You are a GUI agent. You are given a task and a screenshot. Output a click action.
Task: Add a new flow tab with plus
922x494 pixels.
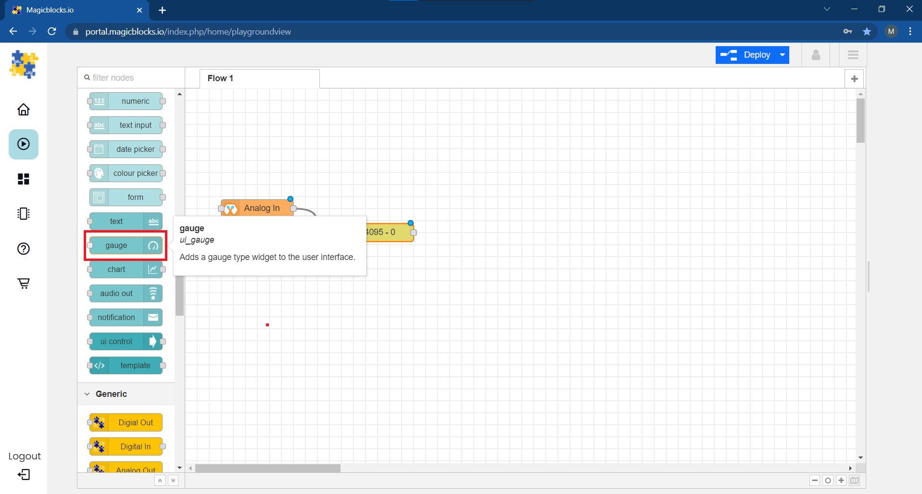pyautogui.click(x=854, y=79)
